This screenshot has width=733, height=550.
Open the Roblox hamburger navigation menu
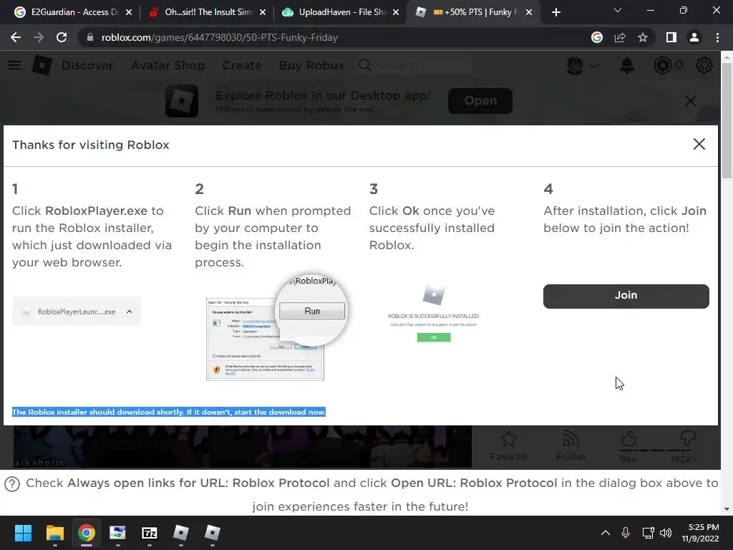14,65
